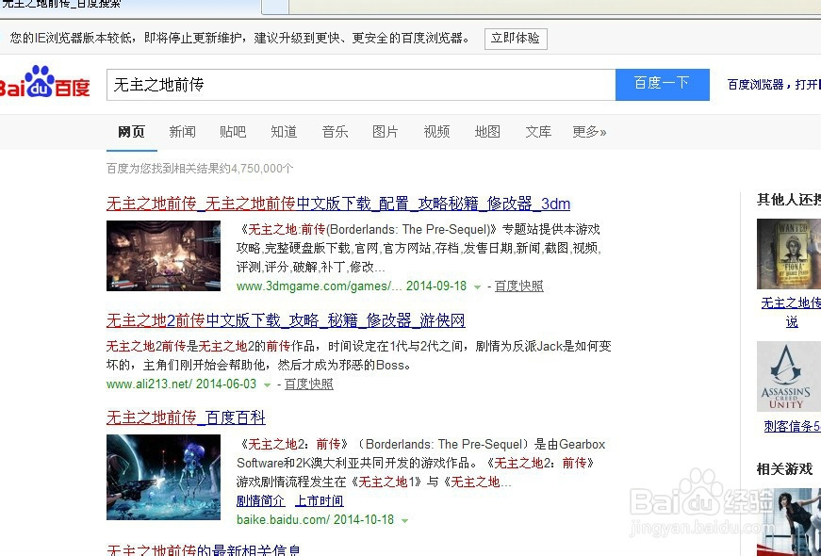The height and width of the screenshot is (556, 821).
Task: Open the 3dm 无主之地前传 result title
Action: [338, 204]
